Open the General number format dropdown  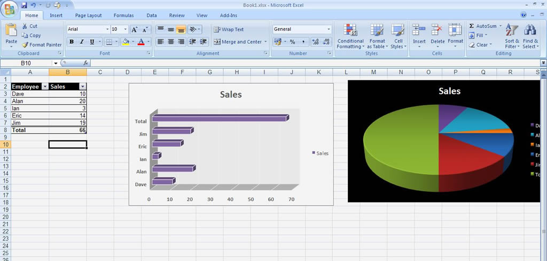(x=329, y=29)
